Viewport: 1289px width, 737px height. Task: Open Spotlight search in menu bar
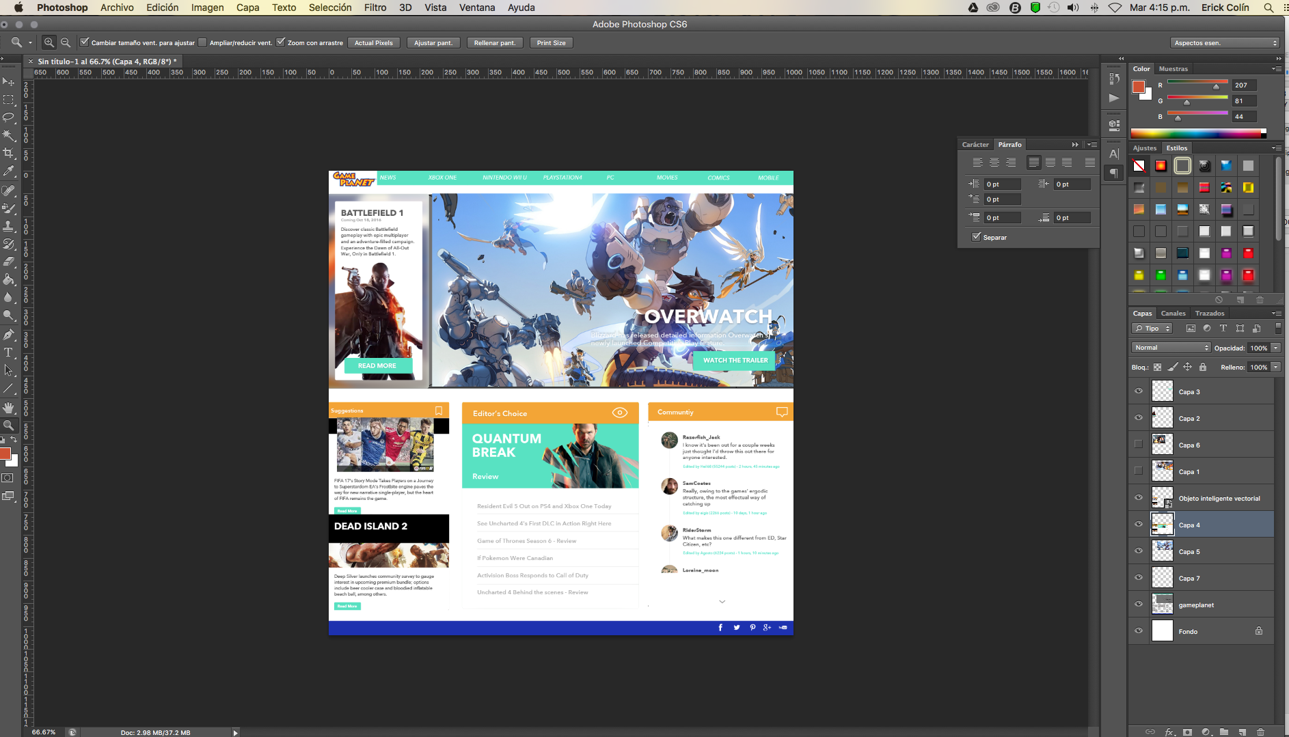[1268, 8]
